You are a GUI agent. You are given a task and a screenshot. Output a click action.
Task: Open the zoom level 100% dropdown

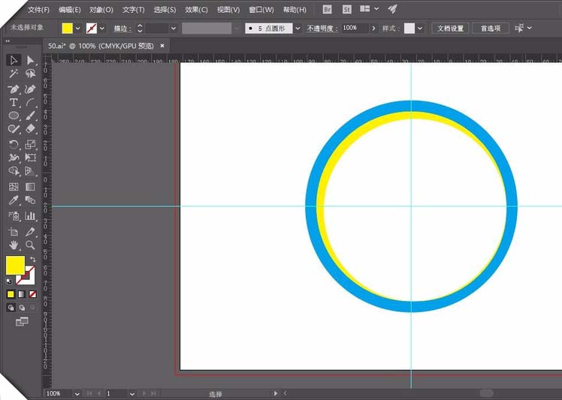click(x=77, y=393)
